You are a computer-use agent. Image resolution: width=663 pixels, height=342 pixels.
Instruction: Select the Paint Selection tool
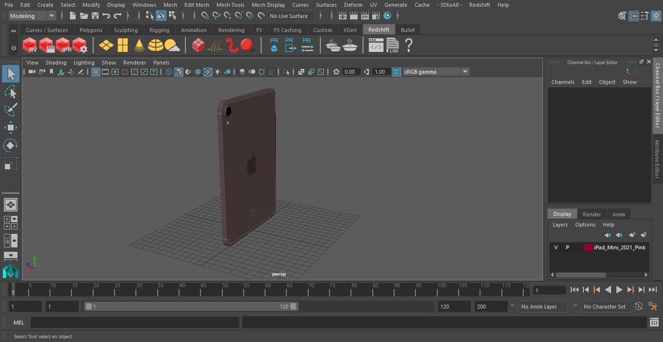coord(11,110)
